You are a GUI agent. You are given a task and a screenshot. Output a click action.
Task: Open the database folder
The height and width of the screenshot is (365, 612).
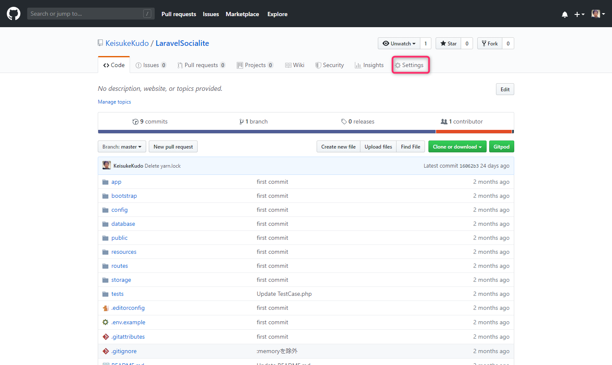point(123,224)
